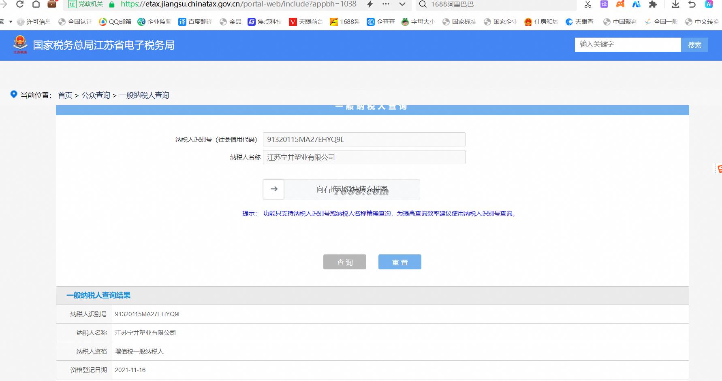Open the 全国认证 bookmark
The image size is (722, 381).
click(x=75, y=22)
